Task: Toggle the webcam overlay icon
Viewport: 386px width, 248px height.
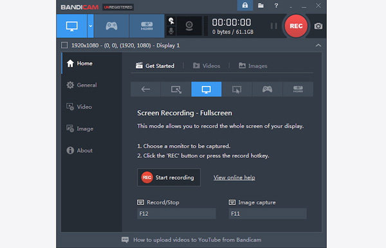Action: tap(189, 26)
